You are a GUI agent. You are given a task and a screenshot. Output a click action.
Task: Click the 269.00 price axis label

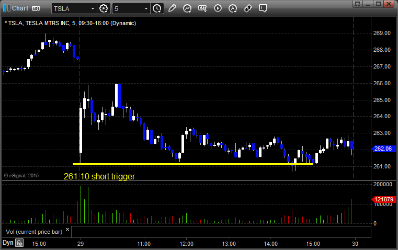(x=382, y=33)
